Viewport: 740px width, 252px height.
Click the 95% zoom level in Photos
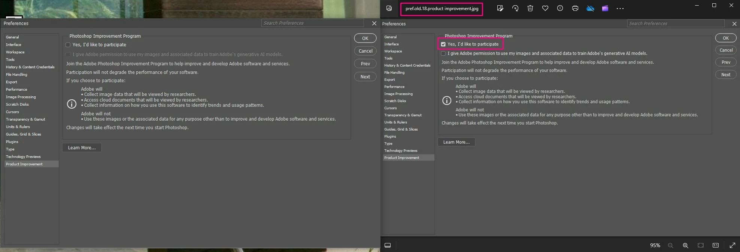coord(655,245)
